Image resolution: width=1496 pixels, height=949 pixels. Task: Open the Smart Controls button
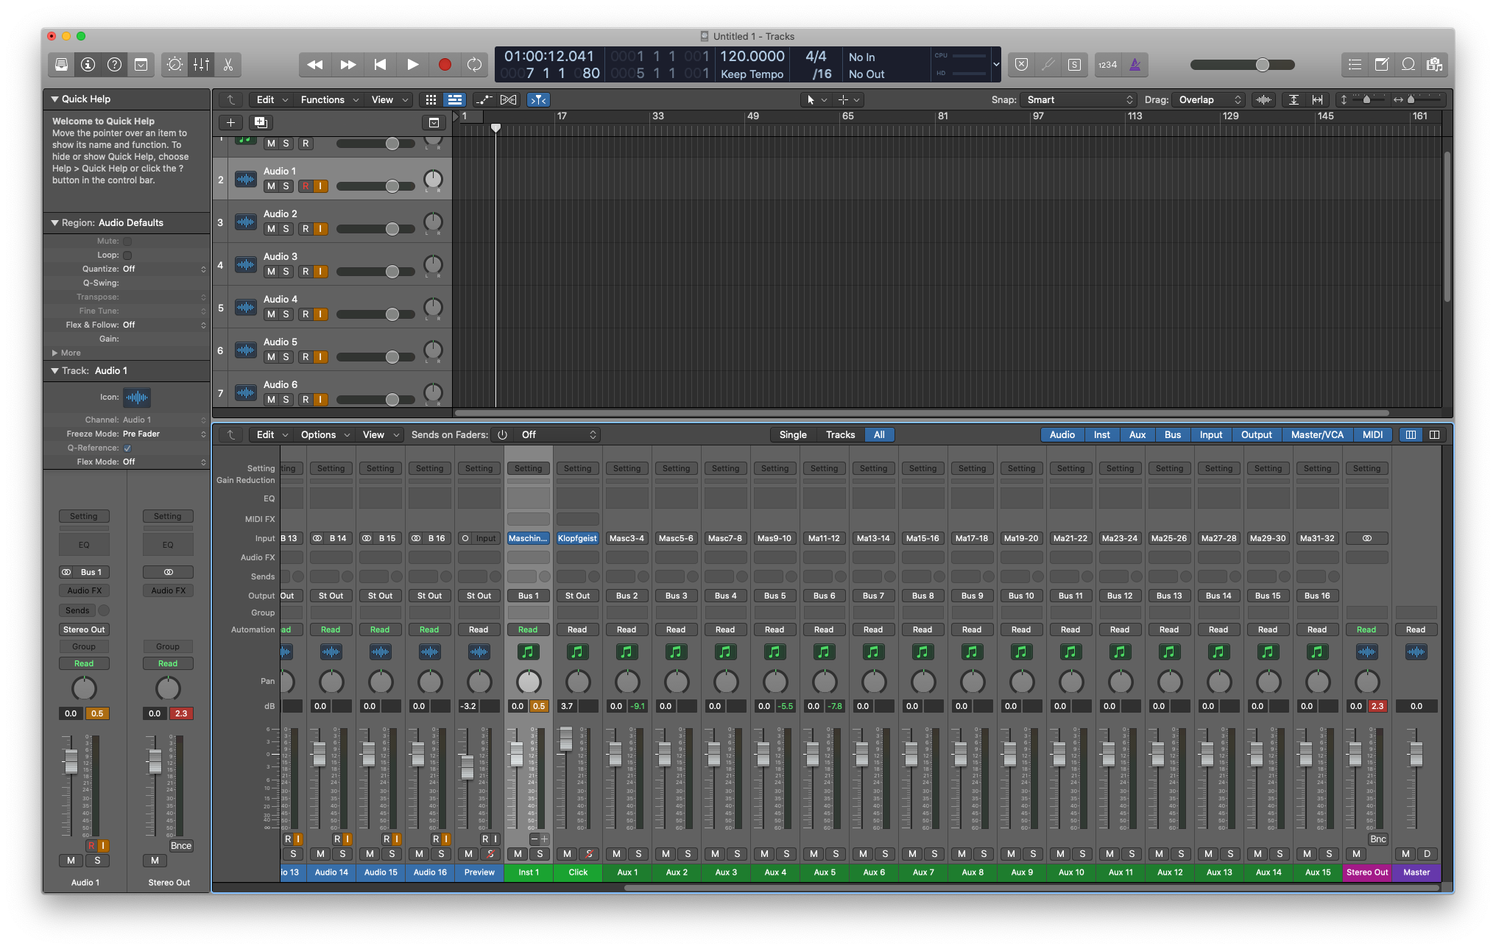pyautogui.click(x=174, y=65)
